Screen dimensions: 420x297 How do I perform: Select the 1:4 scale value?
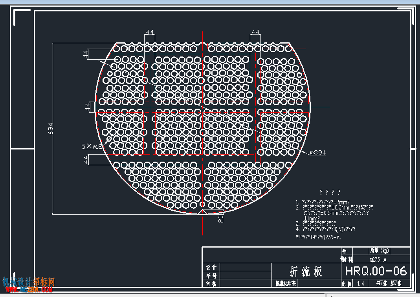[361, 284]
